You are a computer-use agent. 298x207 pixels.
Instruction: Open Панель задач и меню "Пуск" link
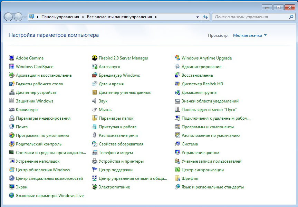(210, 110)
